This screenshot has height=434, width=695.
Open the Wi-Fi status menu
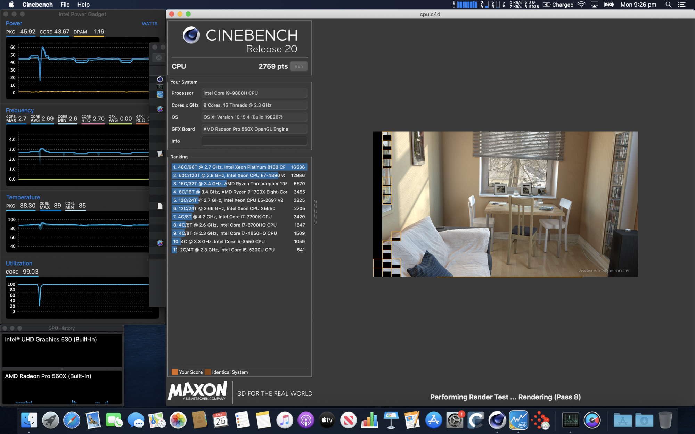tap(581, 5)
